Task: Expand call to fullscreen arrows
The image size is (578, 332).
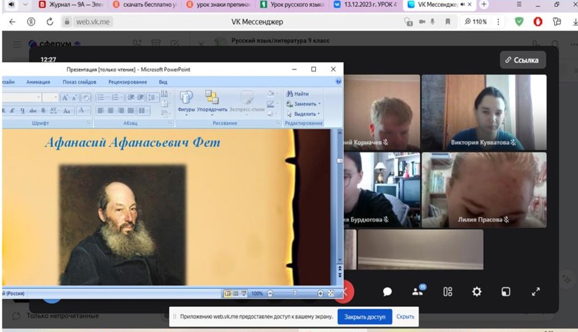Action: coord(536,292)
